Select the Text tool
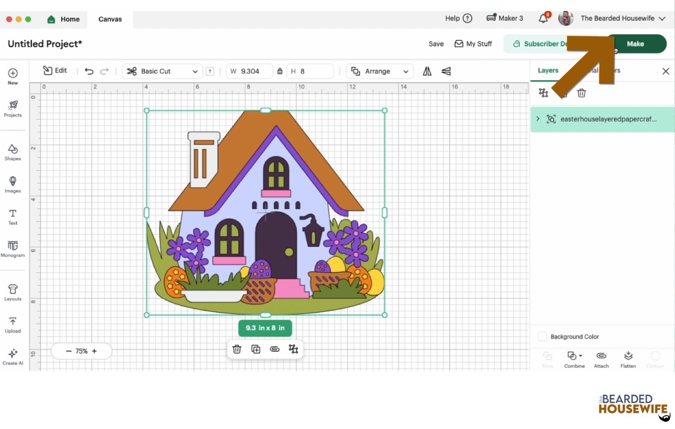This screenshot has height=429, width=675. pyautogui.click(x=13, y=217)
